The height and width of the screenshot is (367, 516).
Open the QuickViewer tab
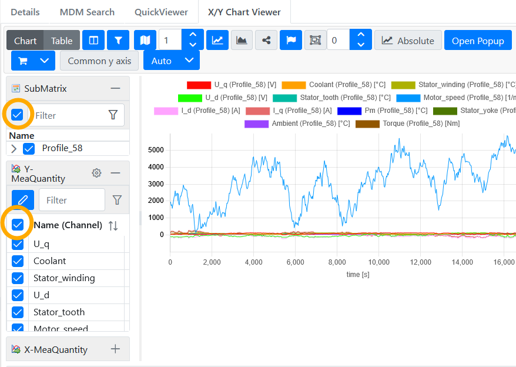(x=161, y=12)
